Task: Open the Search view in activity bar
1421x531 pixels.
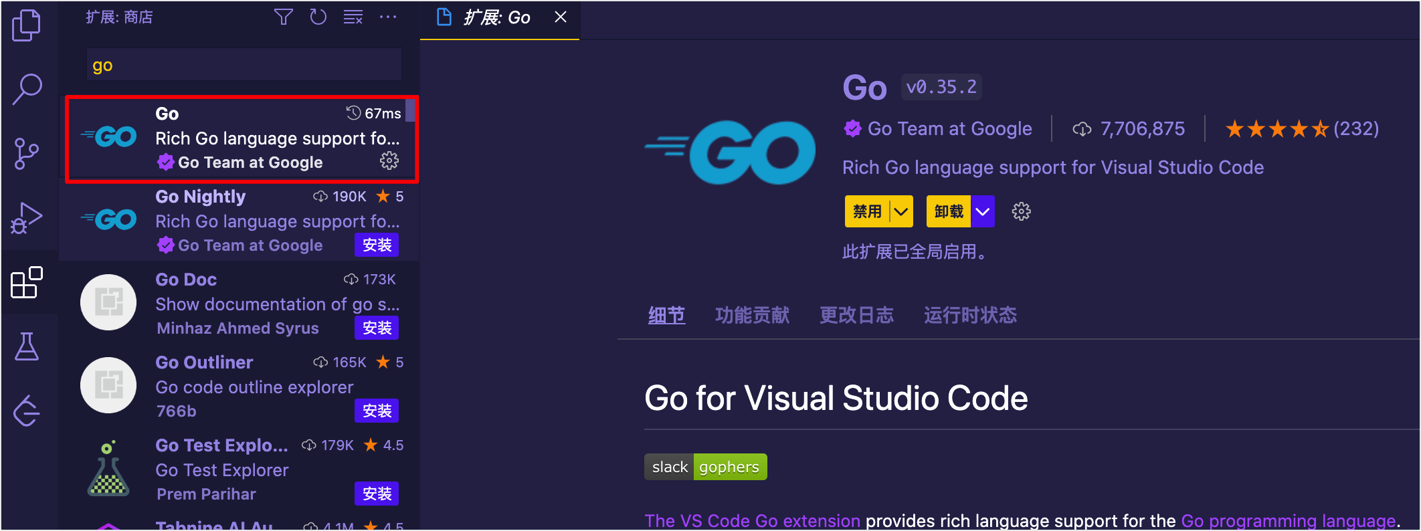Action: click(x=27, y=89)
